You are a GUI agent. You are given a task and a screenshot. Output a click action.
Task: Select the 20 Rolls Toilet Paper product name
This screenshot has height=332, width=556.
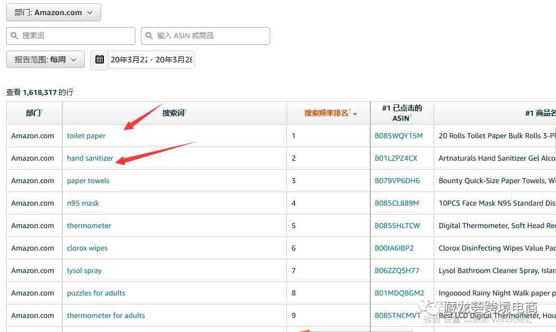click(497, 136)
